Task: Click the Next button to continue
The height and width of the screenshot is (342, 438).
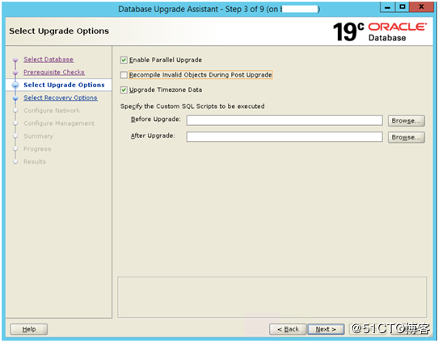Action: click(326, 329)
